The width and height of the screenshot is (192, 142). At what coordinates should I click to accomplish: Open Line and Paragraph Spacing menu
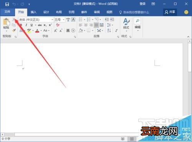(x=109, y=25)
